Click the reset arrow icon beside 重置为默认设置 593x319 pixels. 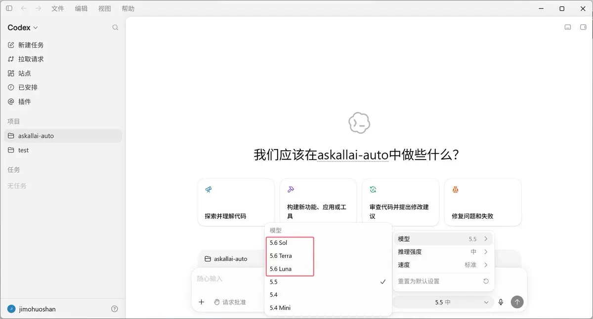[x=486, y=281]
